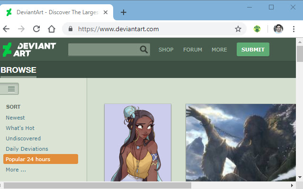Screen dimensions: 303x189
Task: Sort by What's Hot
Action: tap(20, 128)
